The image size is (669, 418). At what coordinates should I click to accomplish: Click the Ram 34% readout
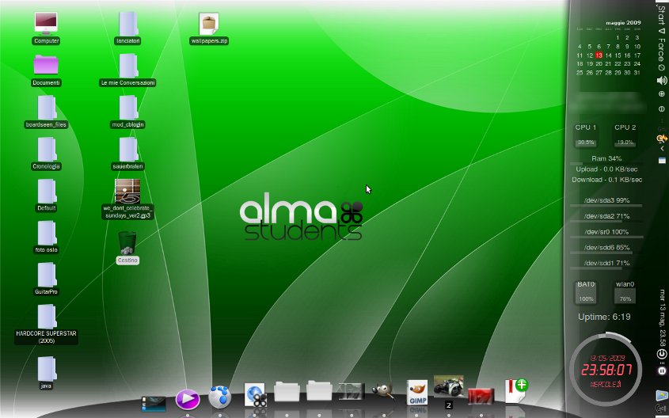coord(606,158)
